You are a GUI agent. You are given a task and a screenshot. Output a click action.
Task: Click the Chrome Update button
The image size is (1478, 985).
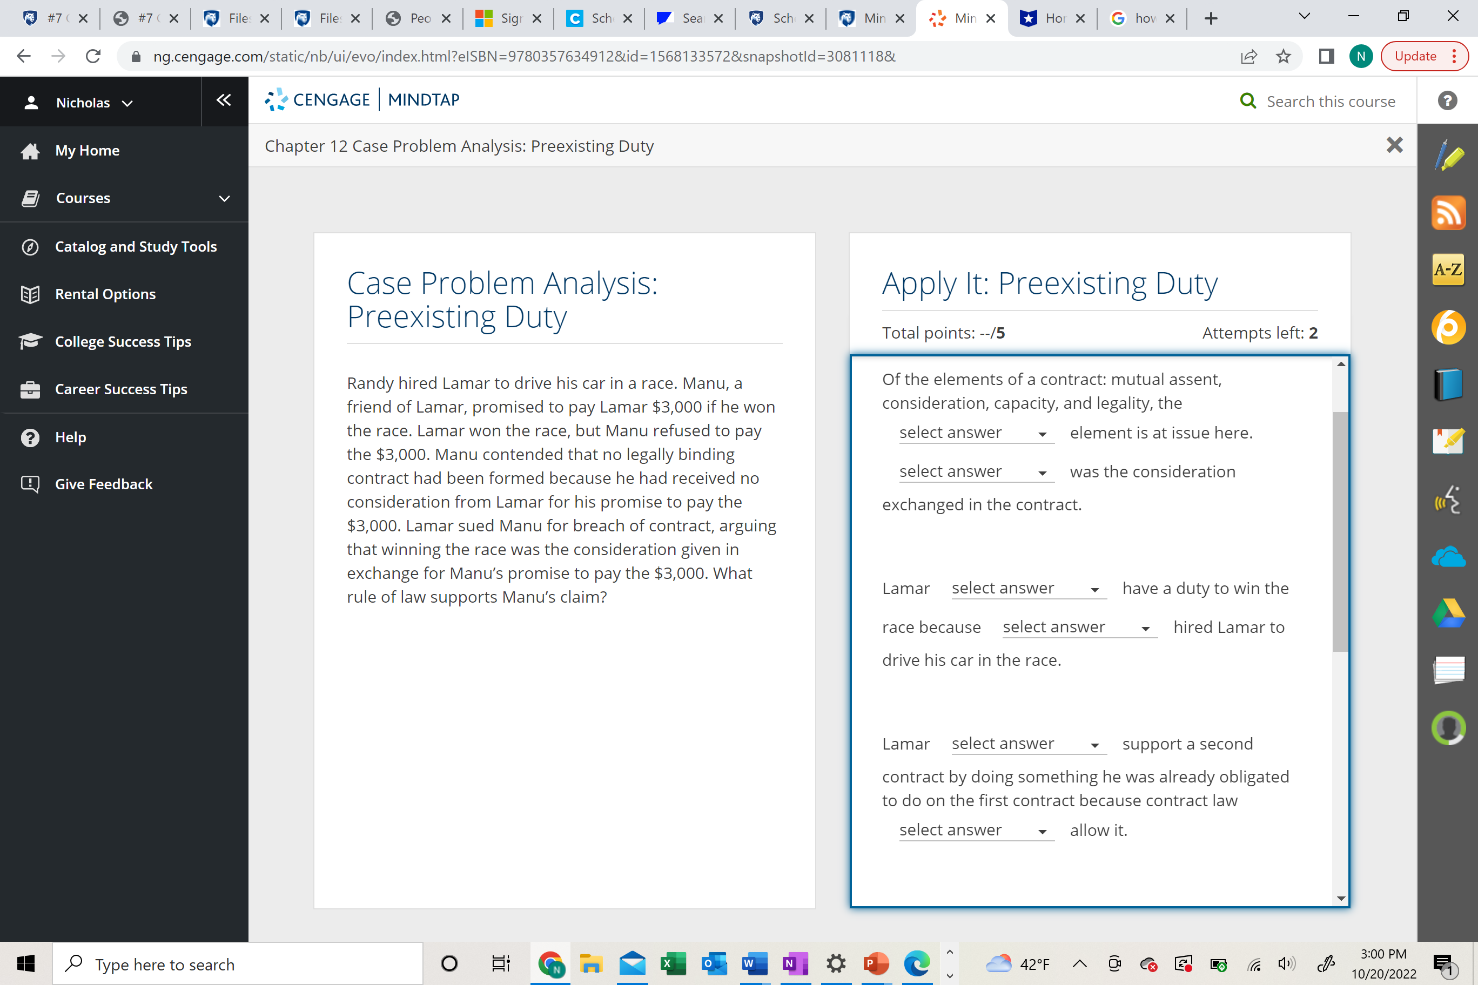point(1416,56)
